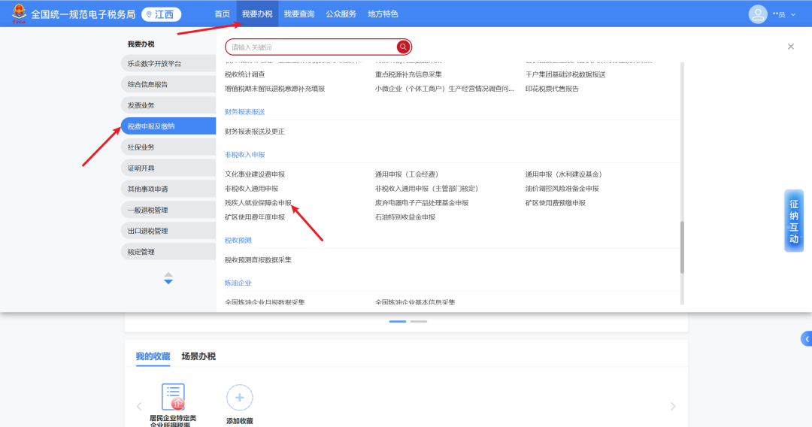Click the user avatar icon
This screenshot has height=427, width=812.
(758, 14)
